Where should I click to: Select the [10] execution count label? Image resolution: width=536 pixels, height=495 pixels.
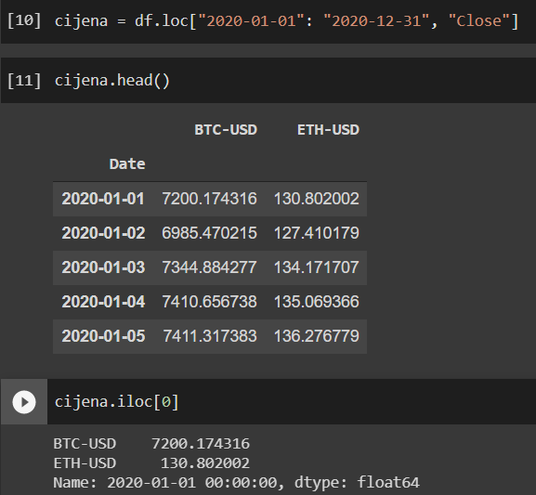tap(24, 20)
